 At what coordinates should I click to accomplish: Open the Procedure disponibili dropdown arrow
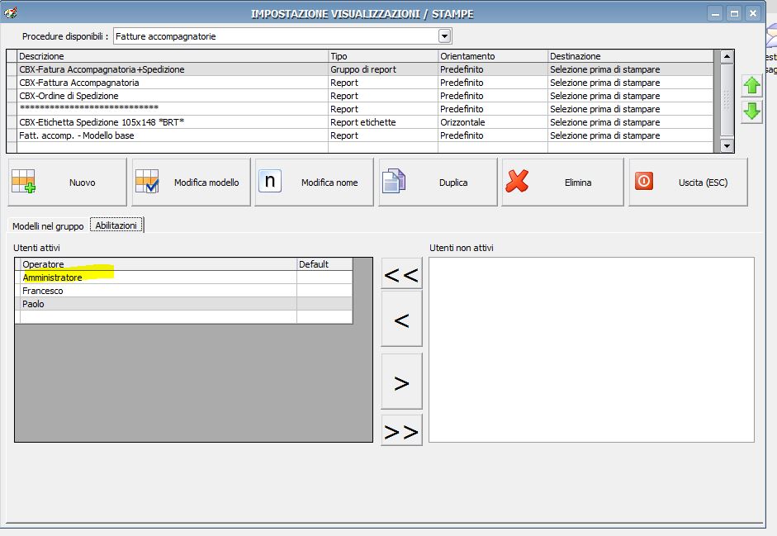click(x=444, y=36)
